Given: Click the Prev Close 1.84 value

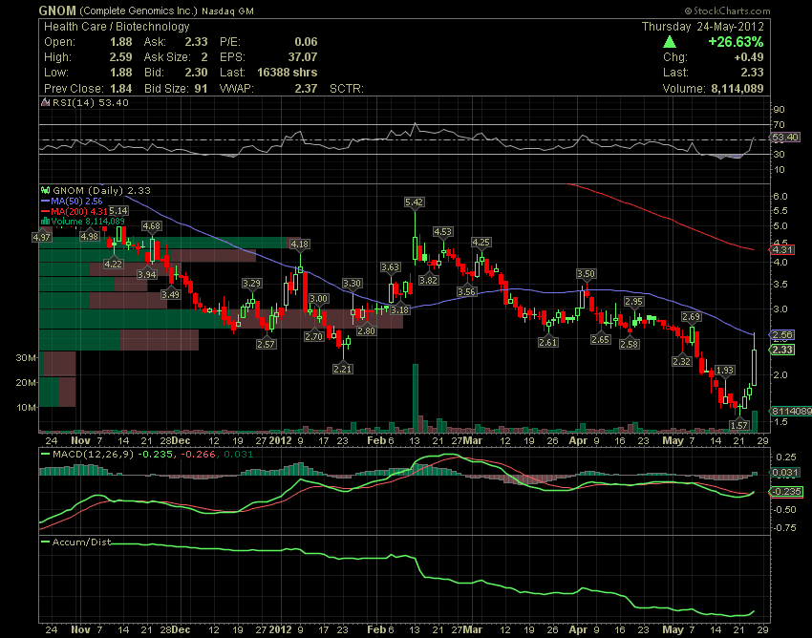Looking at the screenshot, I should (120, 88).
